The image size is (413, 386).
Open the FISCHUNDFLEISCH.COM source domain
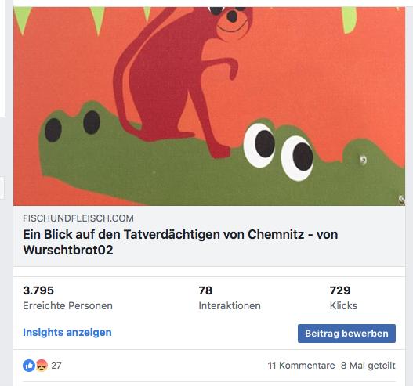78,218
